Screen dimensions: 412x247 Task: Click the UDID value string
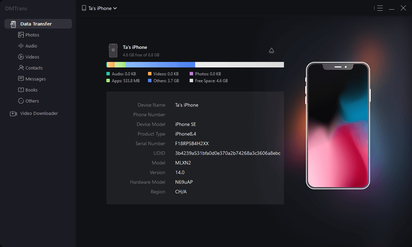pyautogui.click(x=228, y=153)
